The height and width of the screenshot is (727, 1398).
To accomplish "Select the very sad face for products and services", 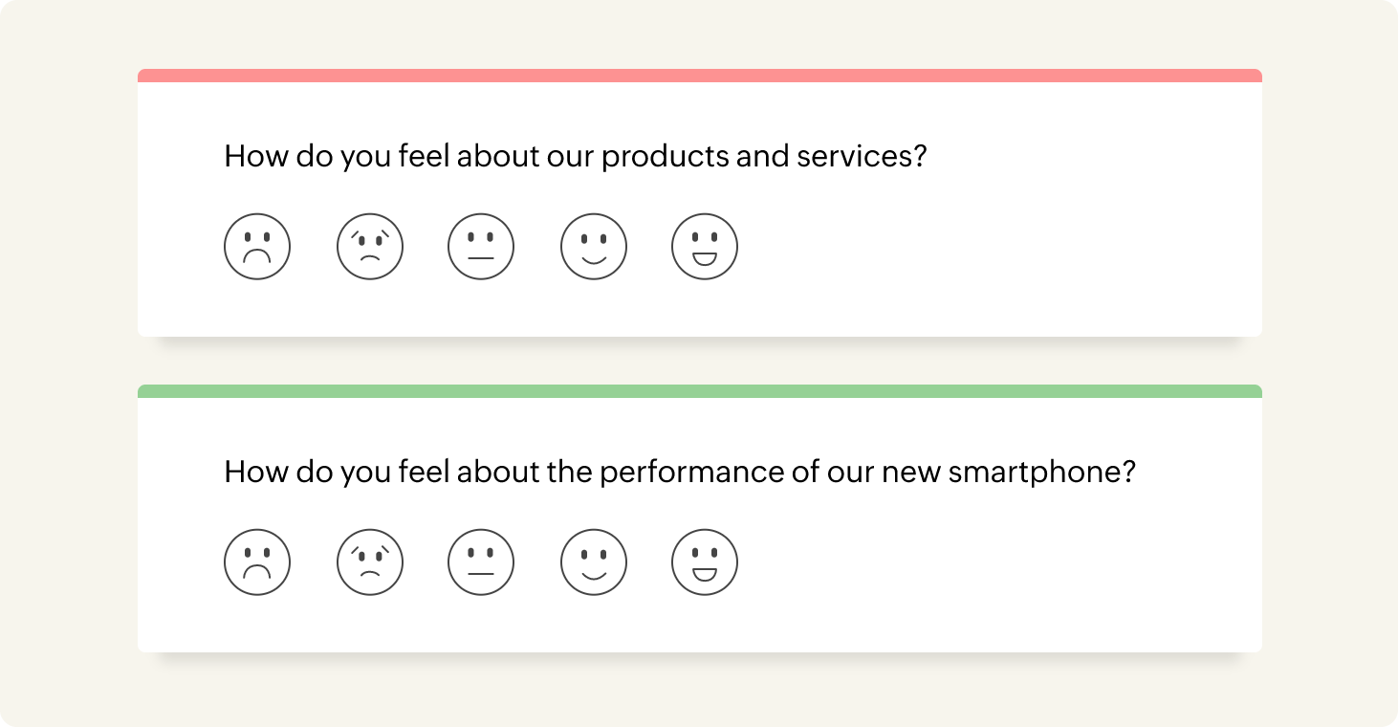I will (x=257, y=247).
